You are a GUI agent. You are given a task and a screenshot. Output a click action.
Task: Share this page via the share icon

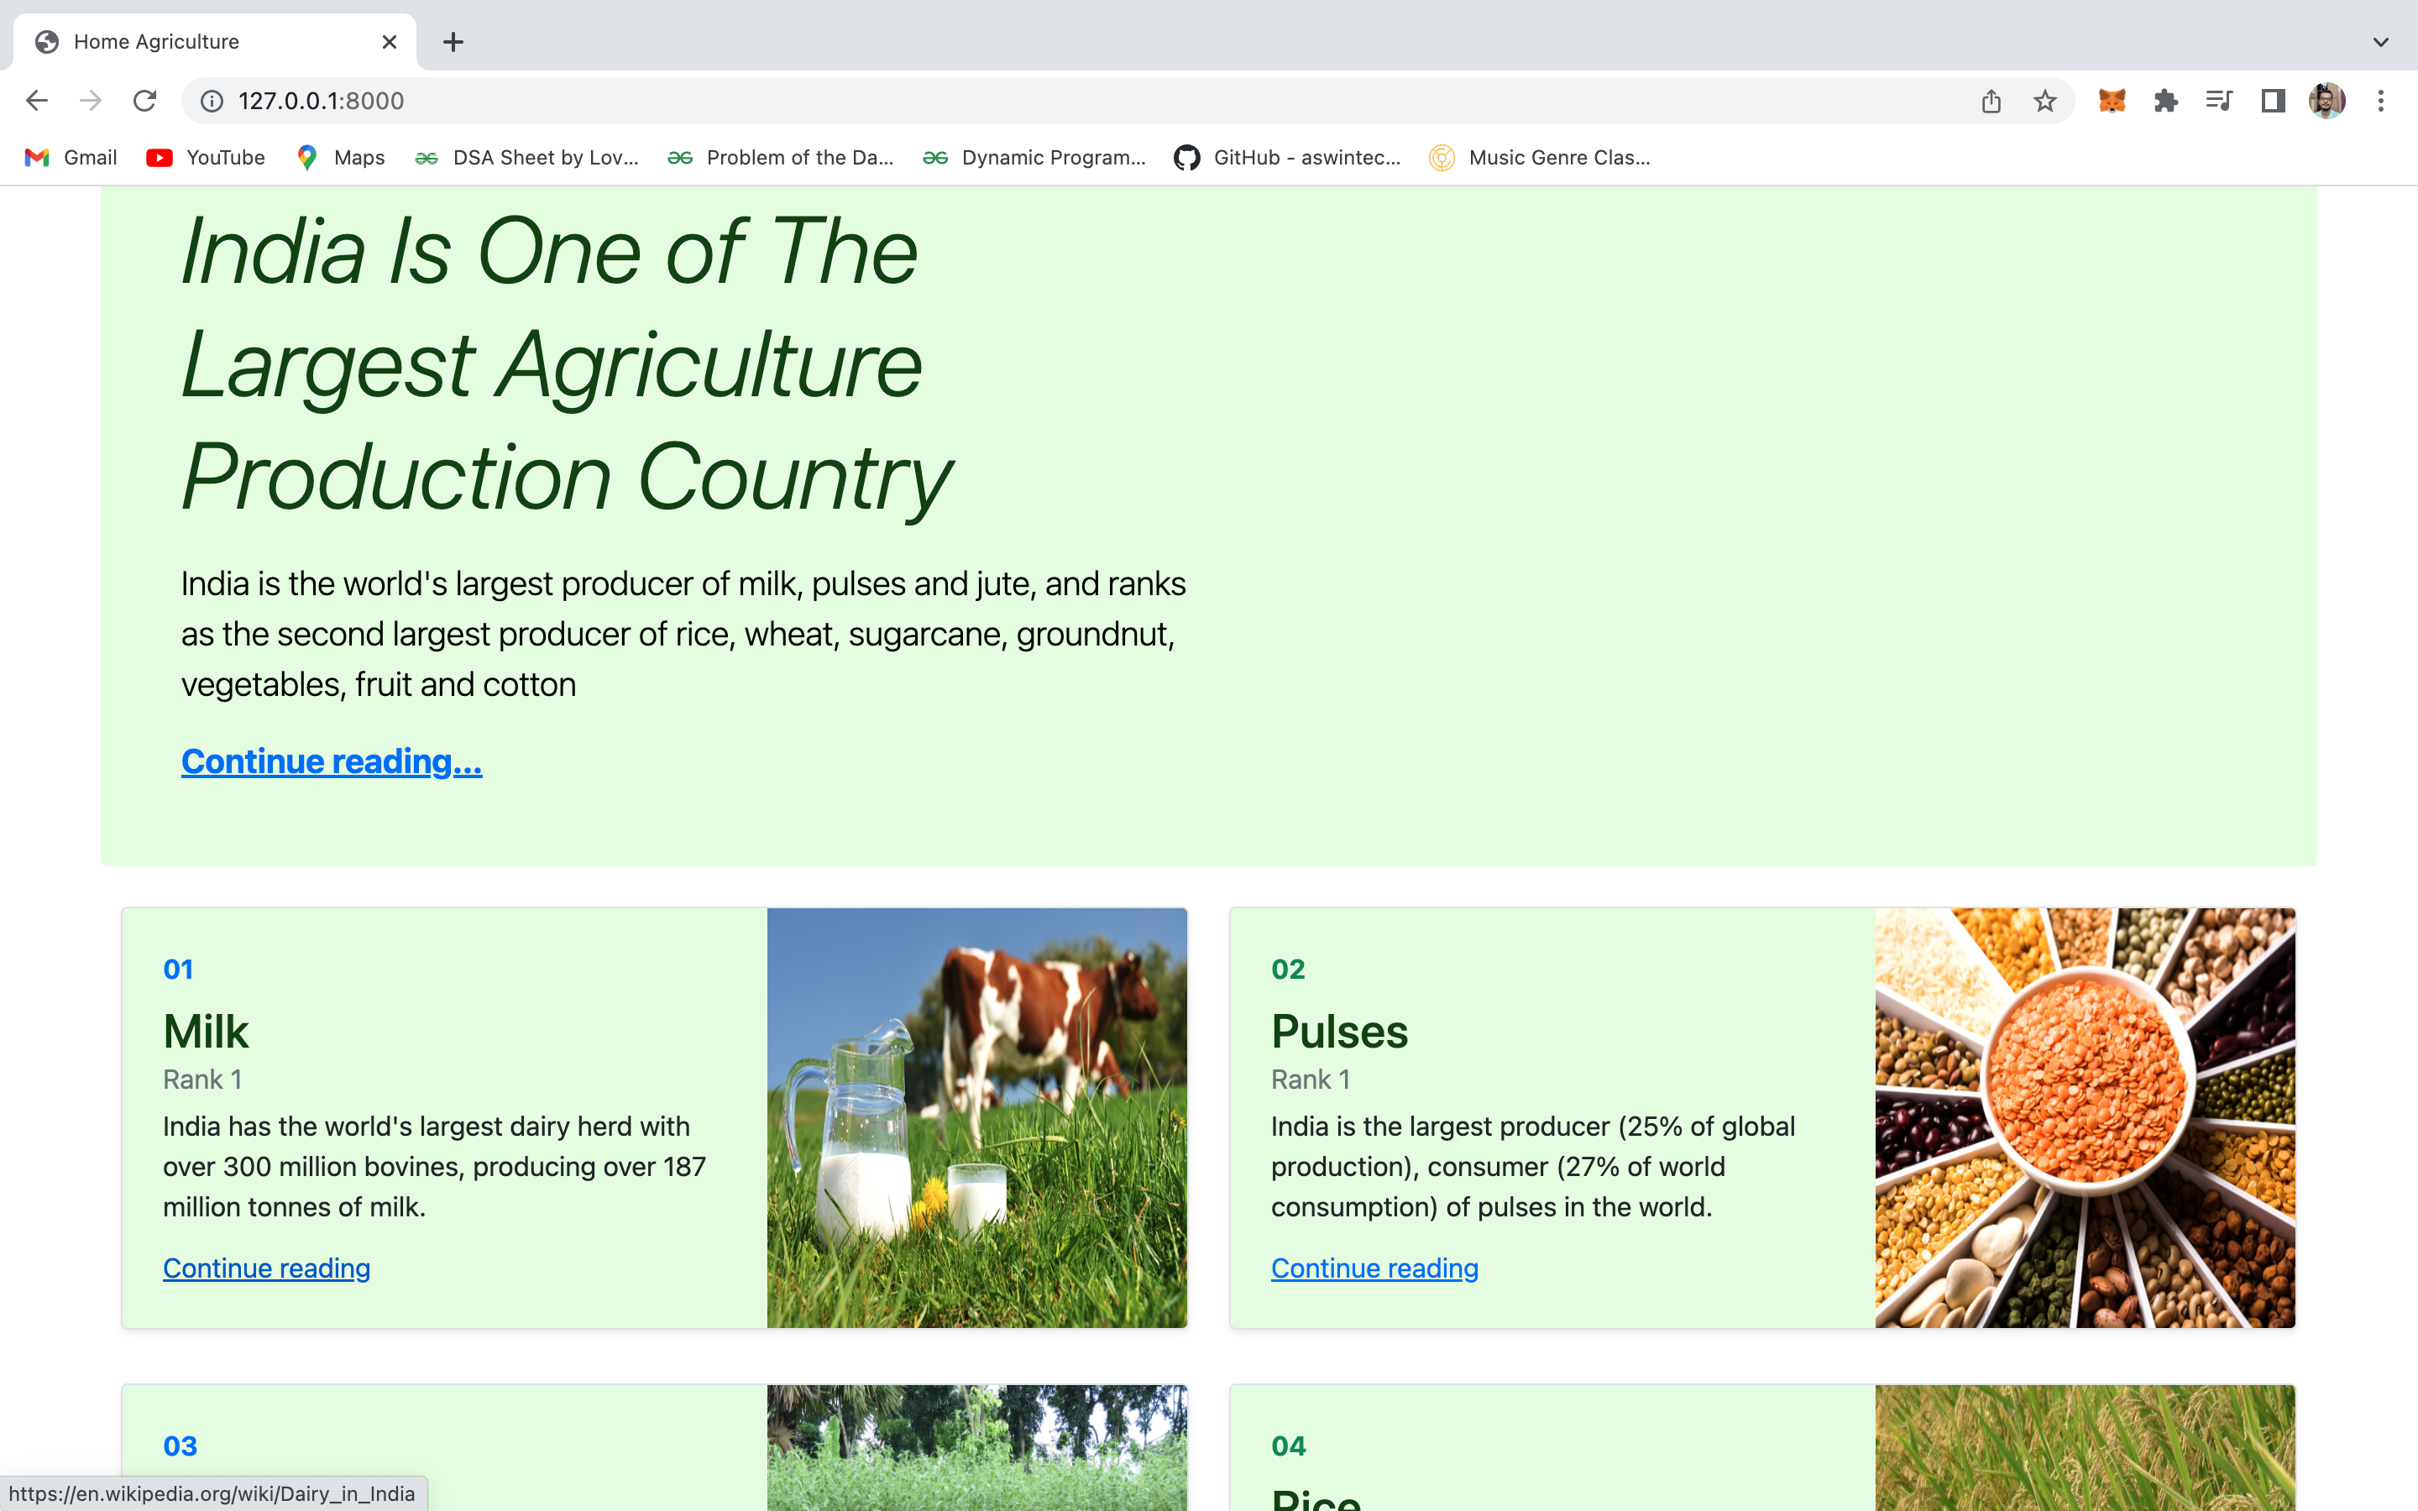[1991, 101]
